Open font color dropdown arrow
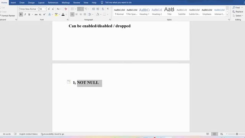This screenshot has width=245, height=138. 66,15
